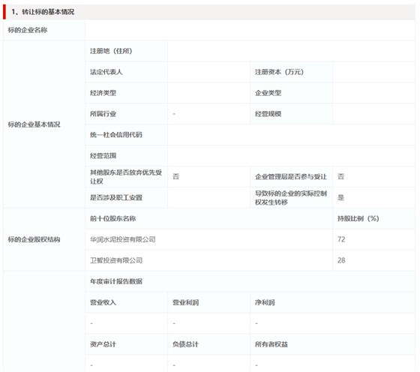The width and height of the screenshot is (420, 372).
Task: Select the 经营范围 label
Action: [x=103, y=155]
